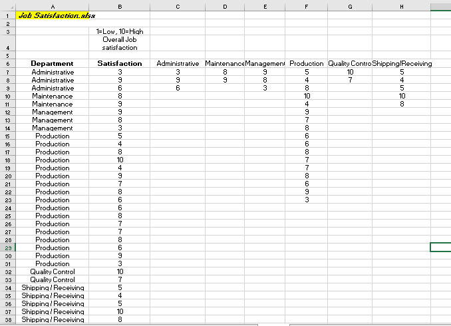Click value 10 in cell F10
The height and width of the screenshot is (326, 451).
coord(307,96)
